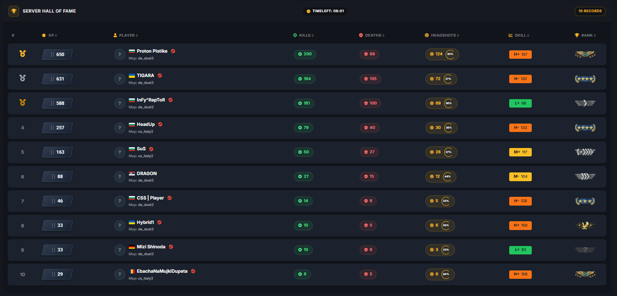Open the Steam icon next to EbachaNaMujkiDupeta
Screen dimensions: 617x296
(x=193, y=271)
